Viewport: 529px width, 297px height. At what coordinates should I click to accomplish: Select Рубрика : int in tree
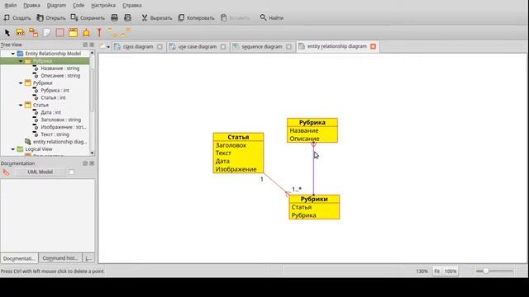click(55, 90)
